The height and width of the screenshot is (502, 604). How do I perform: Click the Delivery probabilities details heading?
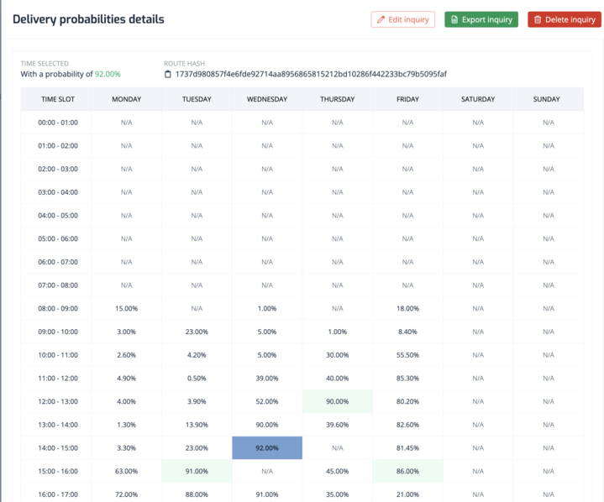click(x=88, y=19)
